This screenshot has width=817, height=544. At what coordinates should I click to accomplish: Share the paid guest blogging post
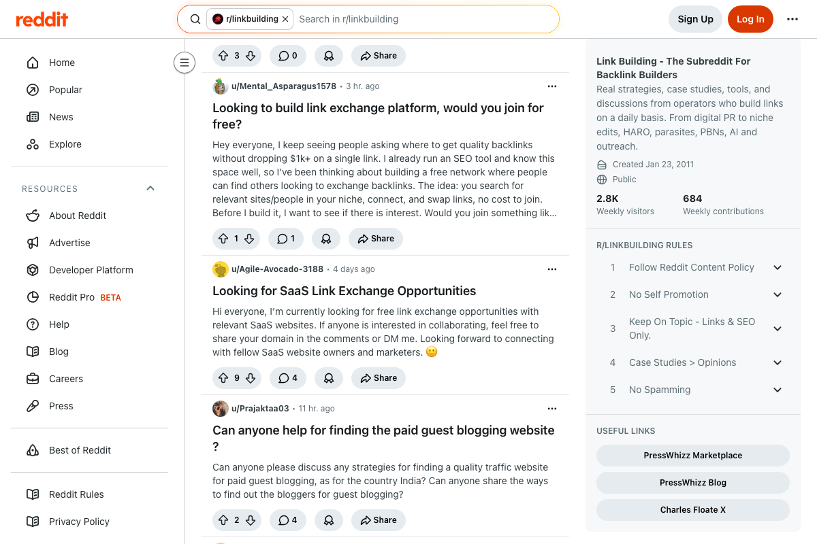click(379, 520)
